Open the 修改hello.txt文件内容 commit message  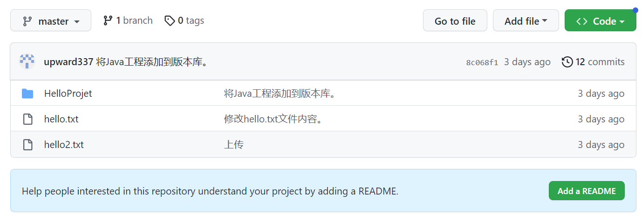point(273,119)
